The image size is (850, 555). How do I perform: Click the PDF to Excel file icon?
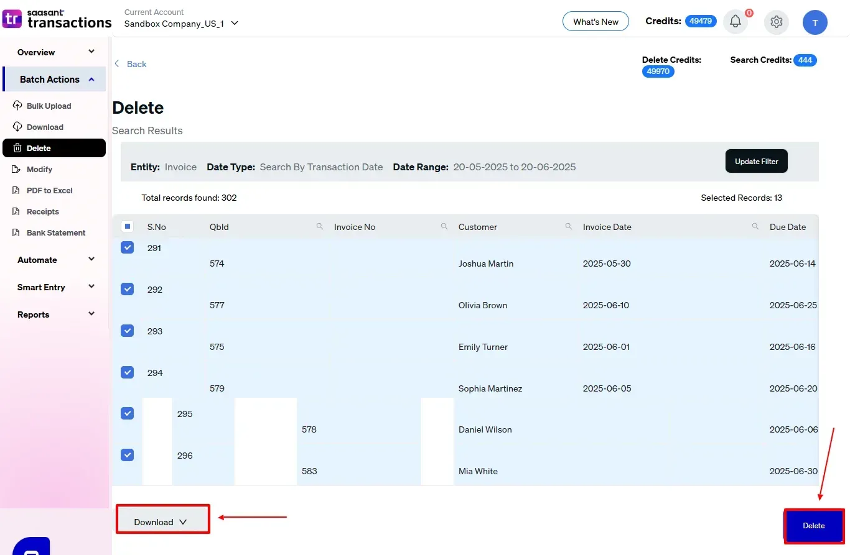pyautogui.click(x=16, y=190)
